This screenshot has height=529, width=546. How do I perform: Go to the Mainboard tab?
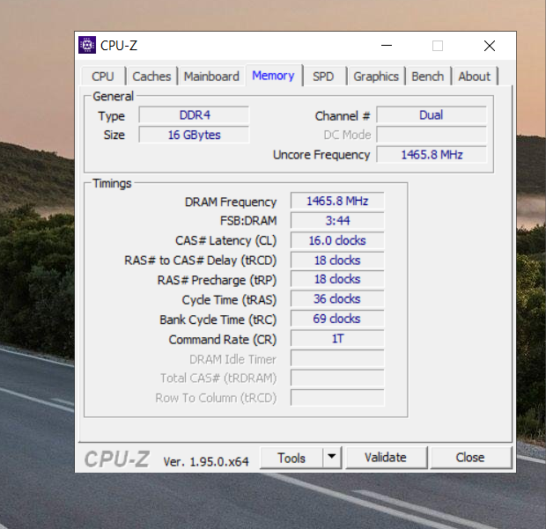click(x=211, y=77)
